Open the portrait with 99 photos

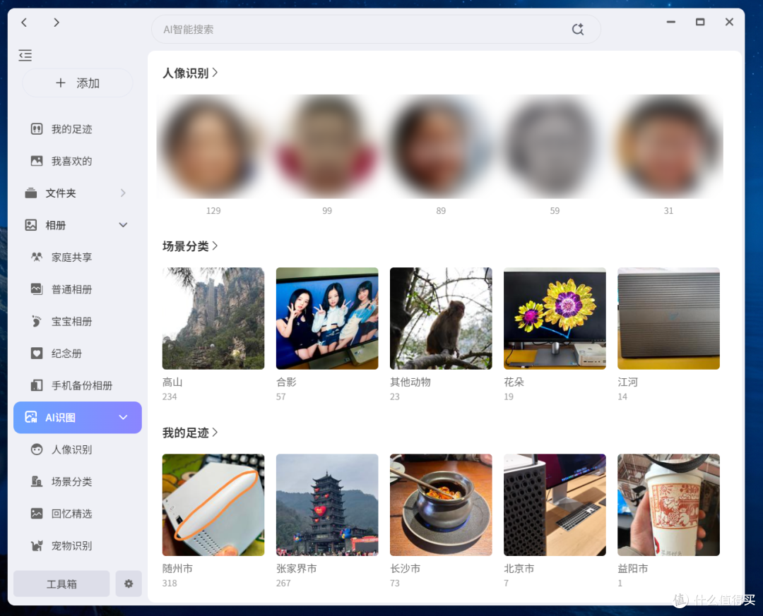327,146
